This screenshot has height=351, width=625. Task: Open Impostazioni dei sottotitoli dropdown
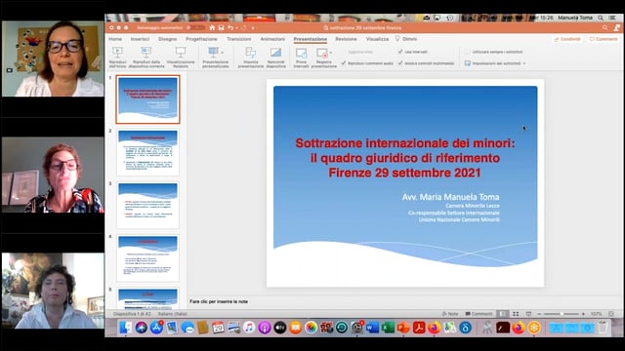pos(524,63)
